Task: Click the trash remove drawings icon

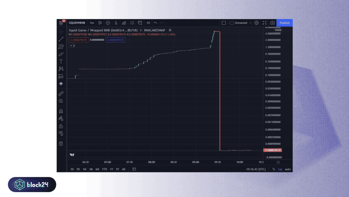Action: coord(61,143)
